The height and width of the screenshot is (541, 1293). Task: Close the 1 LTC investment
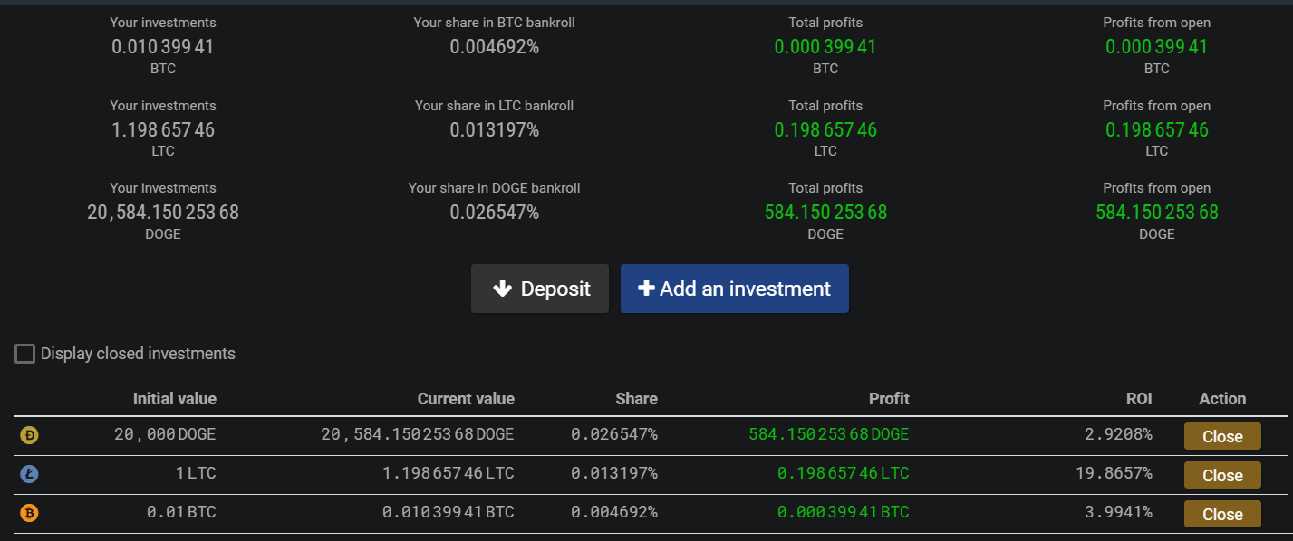click(1222, 475)
